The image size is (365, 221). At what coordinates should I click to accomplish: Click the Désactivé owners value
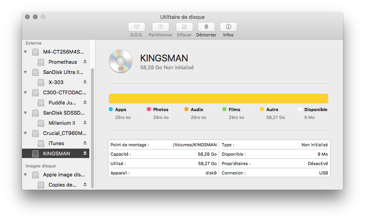click(x=318, y=164)
